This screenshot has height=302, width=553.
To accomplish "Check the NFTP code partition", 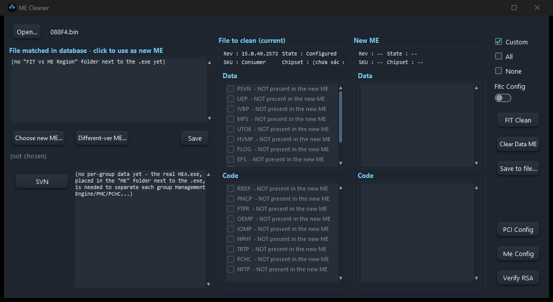I will tap(231, 269).
